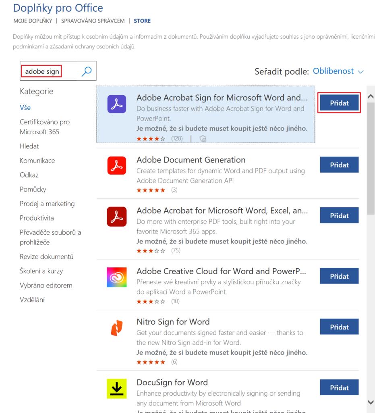Open the Adobe Document Generation title

[x=191, y=160]
